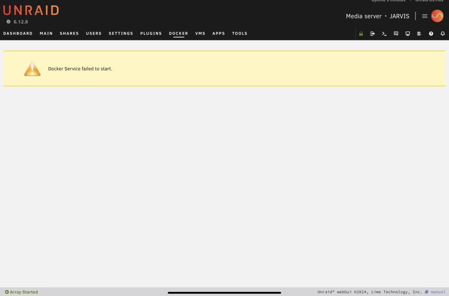
Task: Select the Docker tab
Action: point(178,34)
